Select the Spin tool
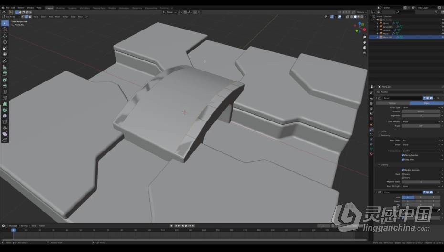This screenshot has height=252, width=444. click(x=5, y=110)
